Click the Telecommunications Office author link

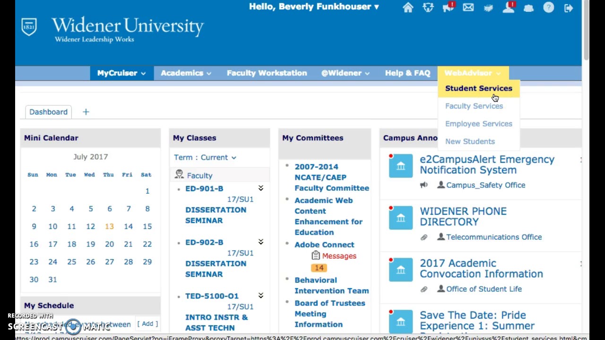[x=494, y=237]
